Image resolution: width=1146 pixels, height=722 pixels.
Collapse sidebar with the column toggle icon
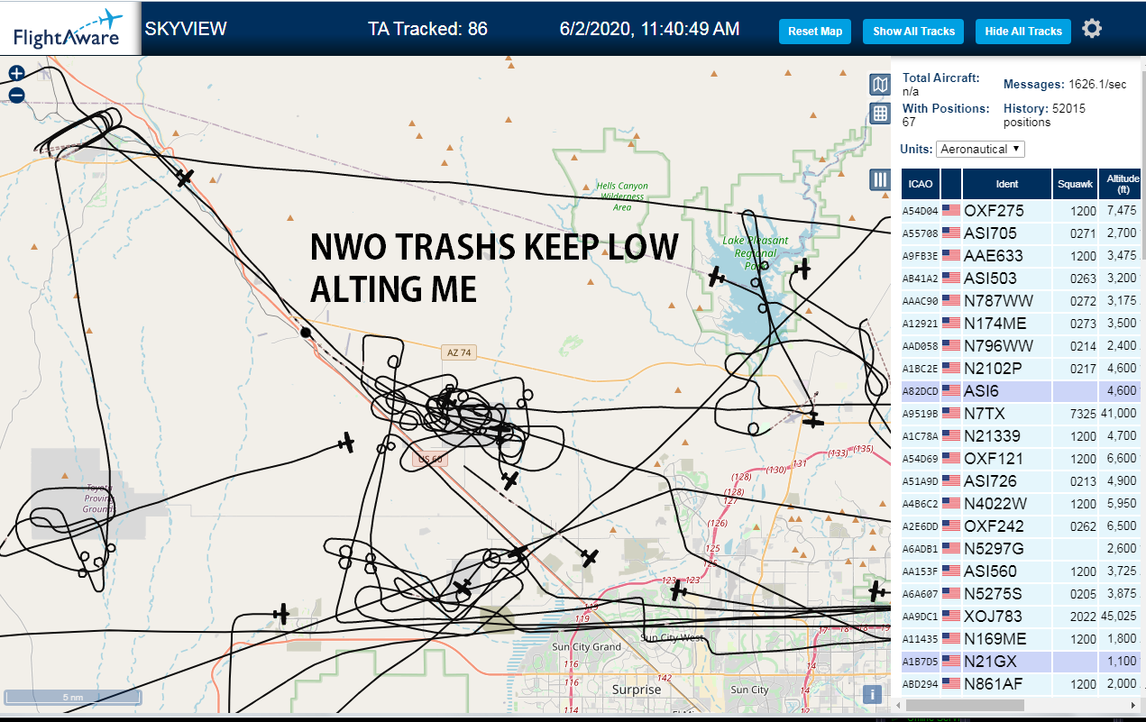[879, 179]
